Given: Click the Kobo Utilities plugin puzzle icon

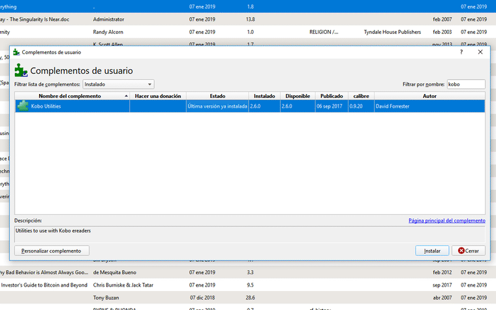Looking at the screenshot, I should click(23, 106).
